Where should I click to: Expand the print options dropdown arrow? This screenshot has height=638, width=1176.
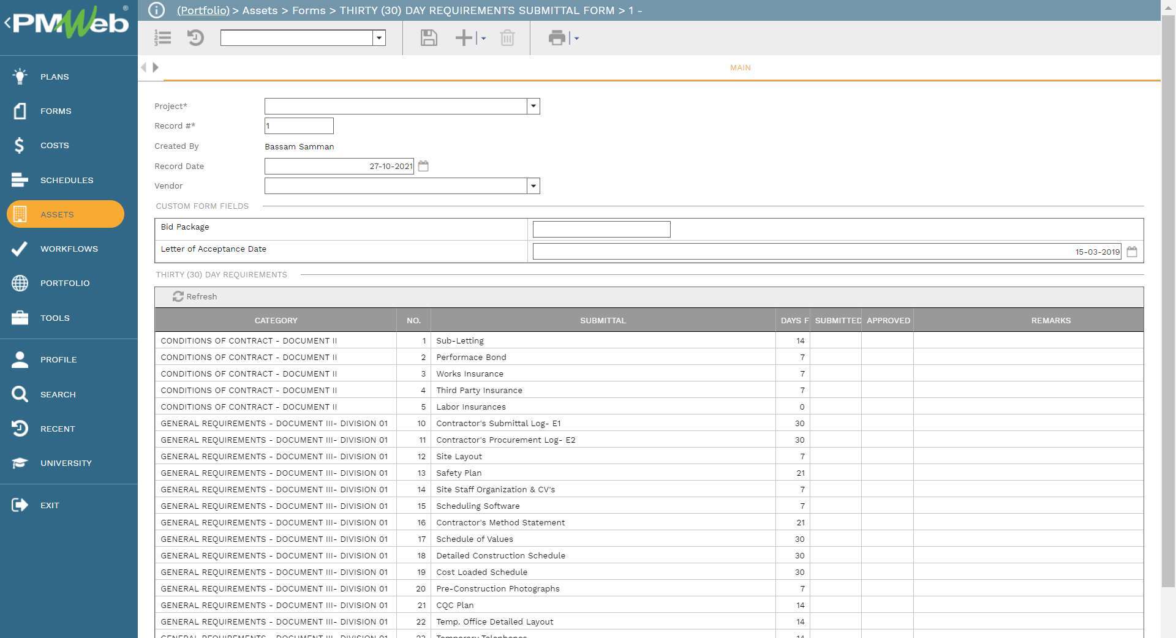pyautogui.click(x=575, y=38)
